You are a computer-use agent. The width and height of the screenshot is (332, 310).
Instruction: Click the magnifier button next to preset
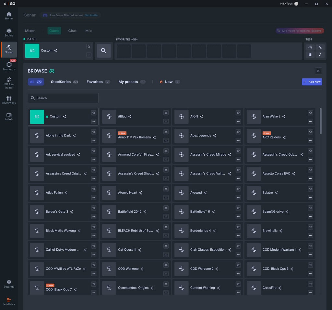[104, 51]
